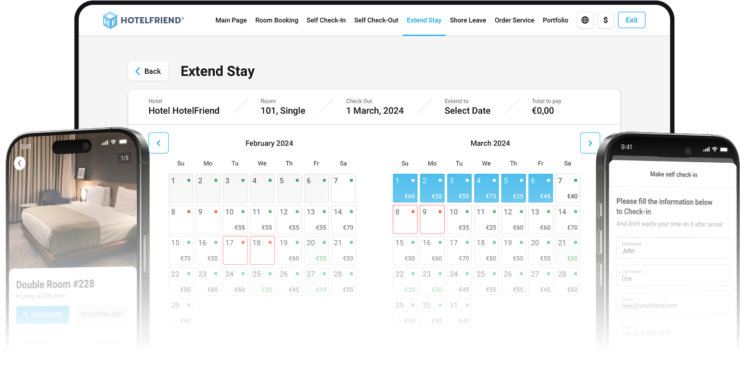The height and width of the screenshot is (368, 740).
Task: Select March 4 priced €73
Action: coord(486,188)
